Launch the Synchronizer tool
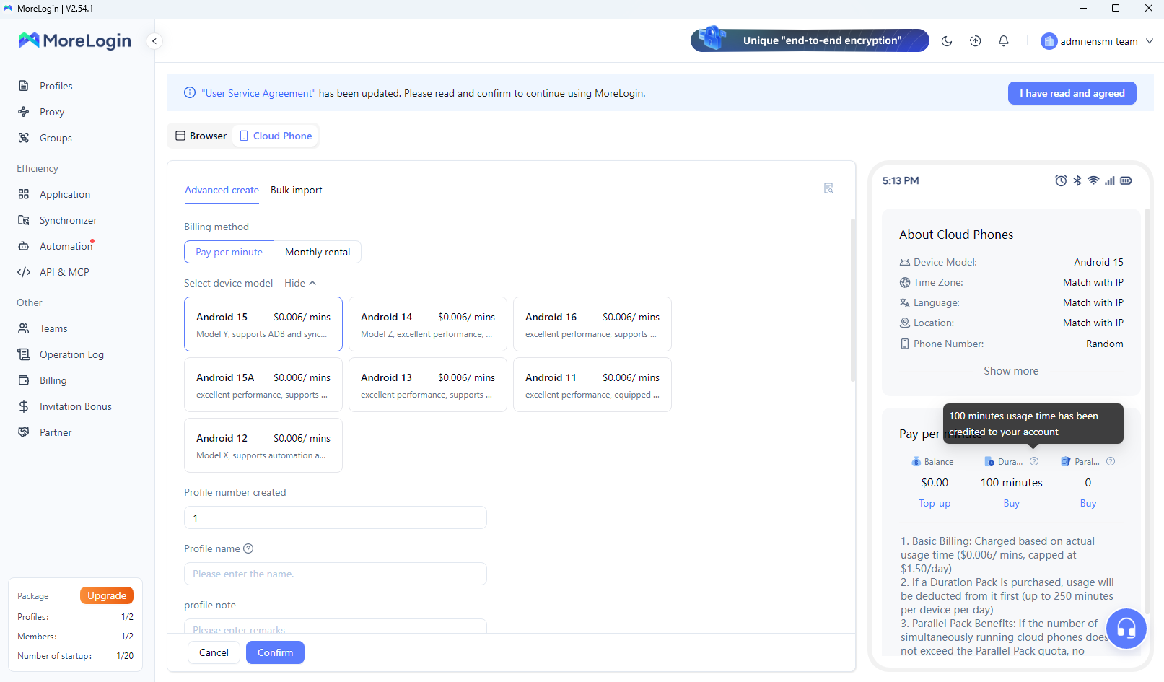The width and height of the screenshot is (1164, 682). point(68,220)
